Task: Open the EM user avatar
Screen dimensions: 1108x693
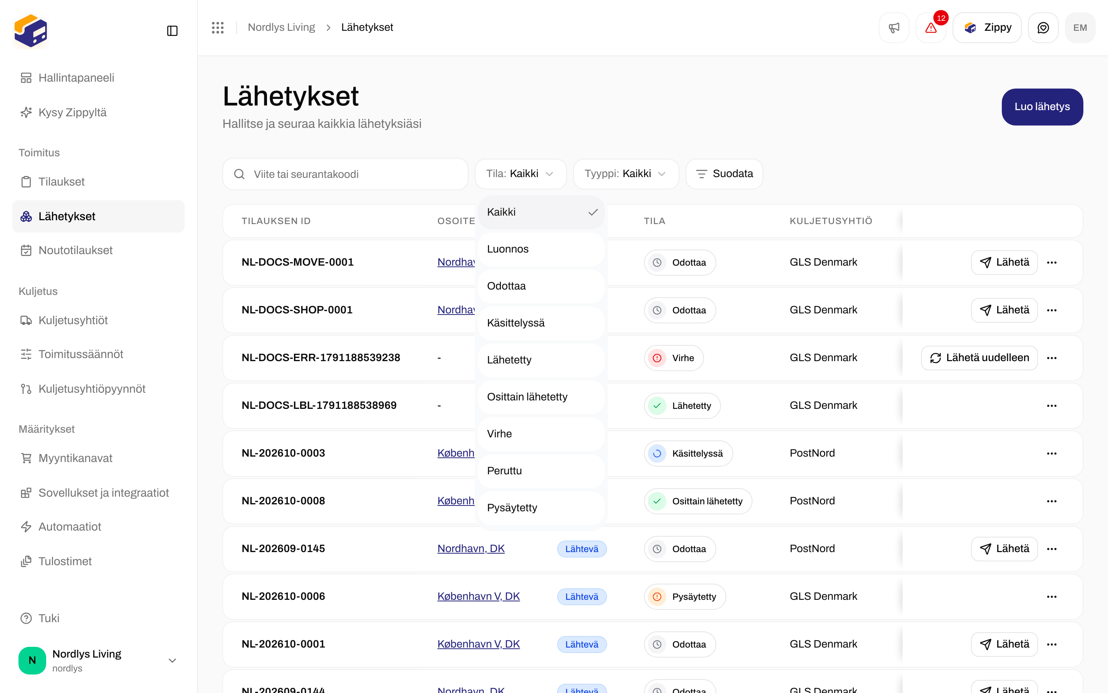Action: pyautogui.click(x=1080, y=27)
